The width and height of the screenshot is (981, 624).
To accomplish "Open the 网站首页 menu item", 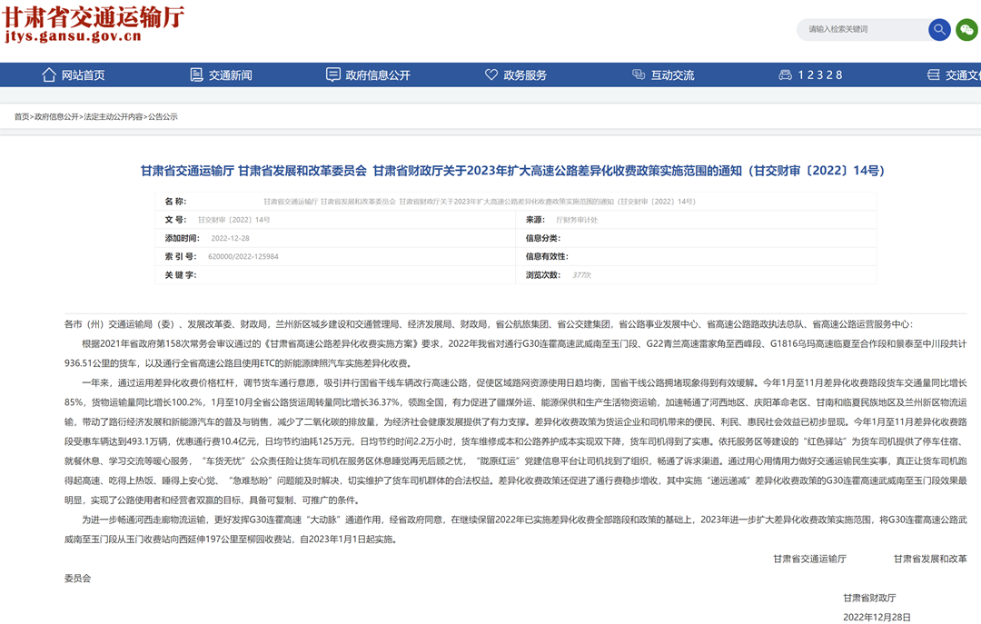I will (83, 75).
